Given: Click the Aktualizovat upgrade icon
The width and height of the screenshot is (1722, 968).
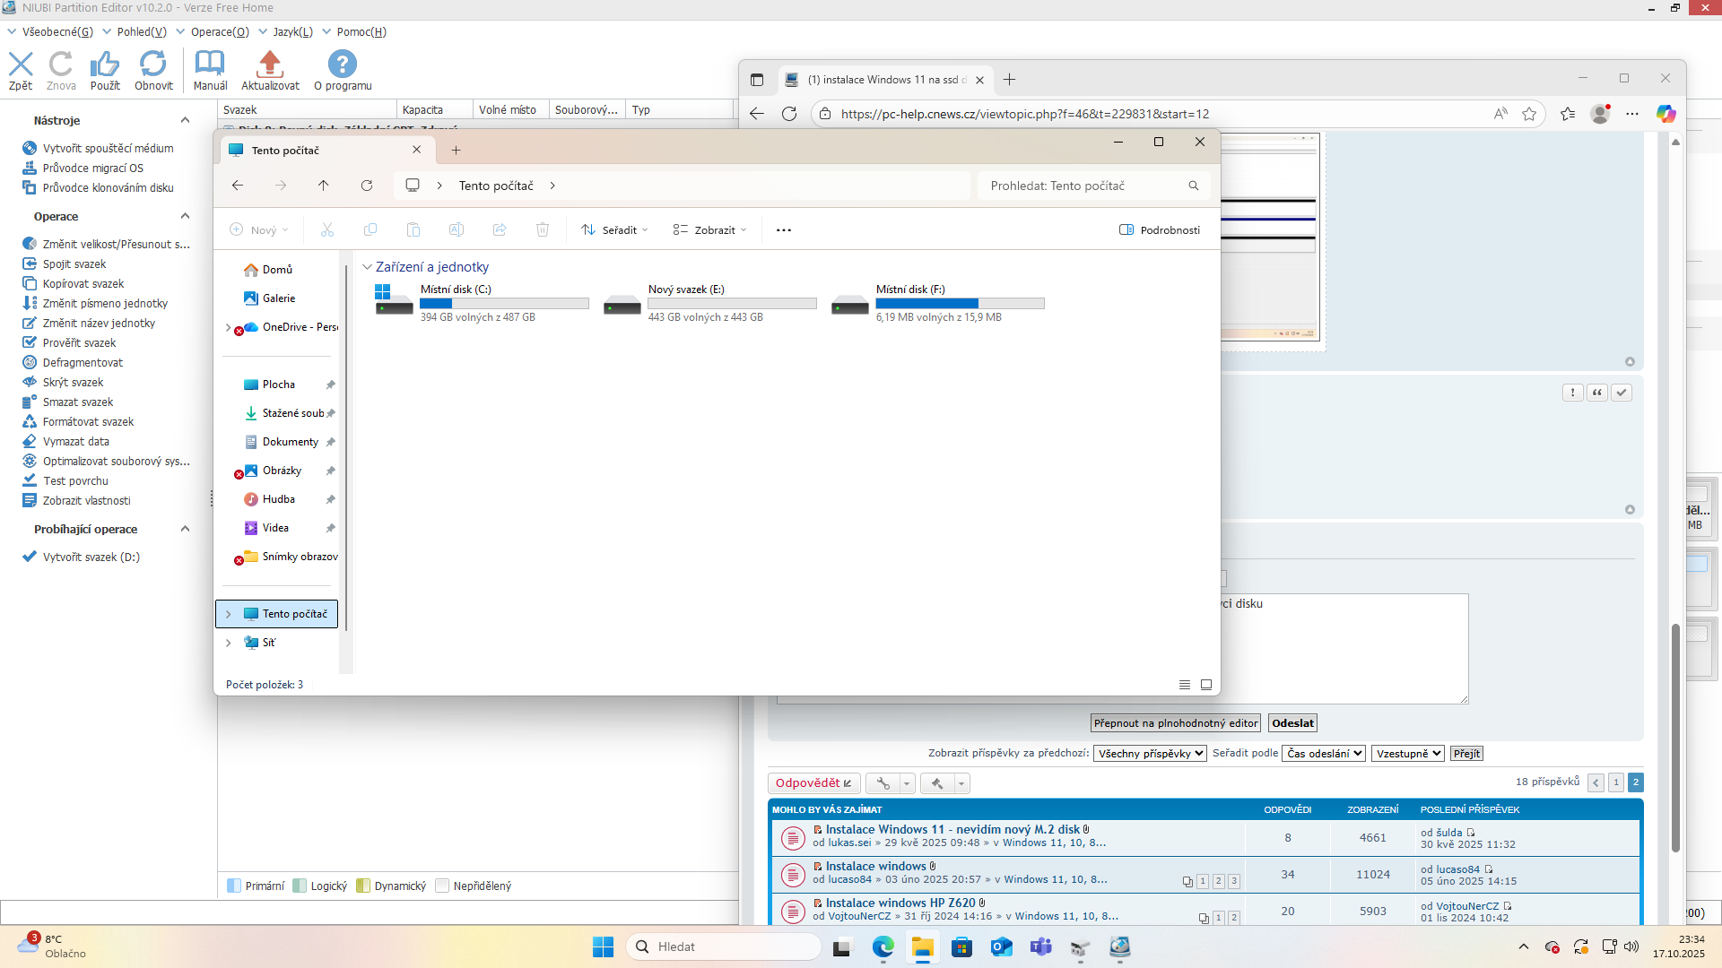Looking at the screenshot, I should (x=270, y=65).
